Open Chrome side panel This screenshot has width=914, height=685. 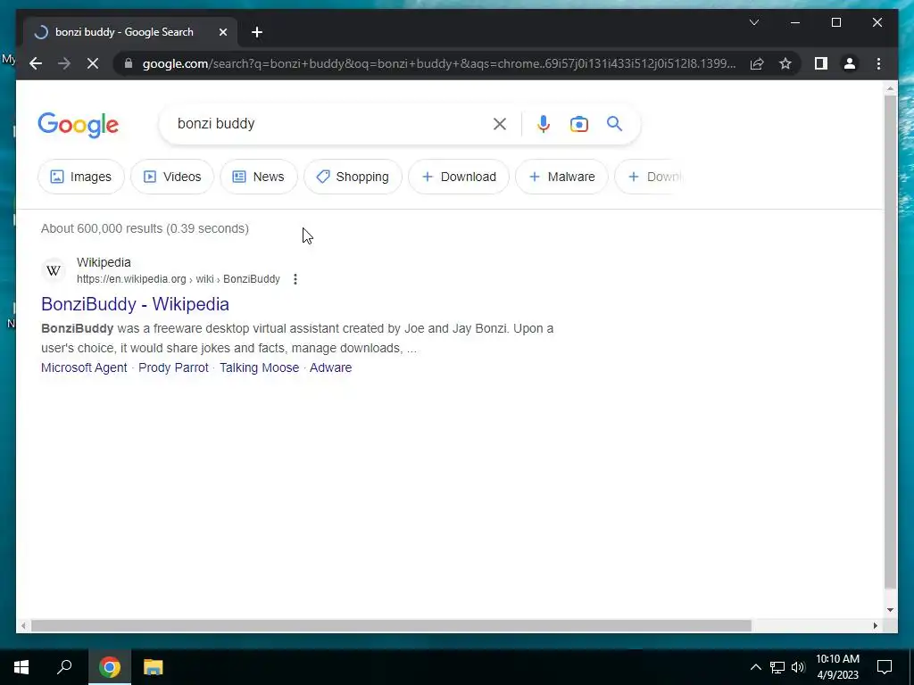(x=821, y=63)
